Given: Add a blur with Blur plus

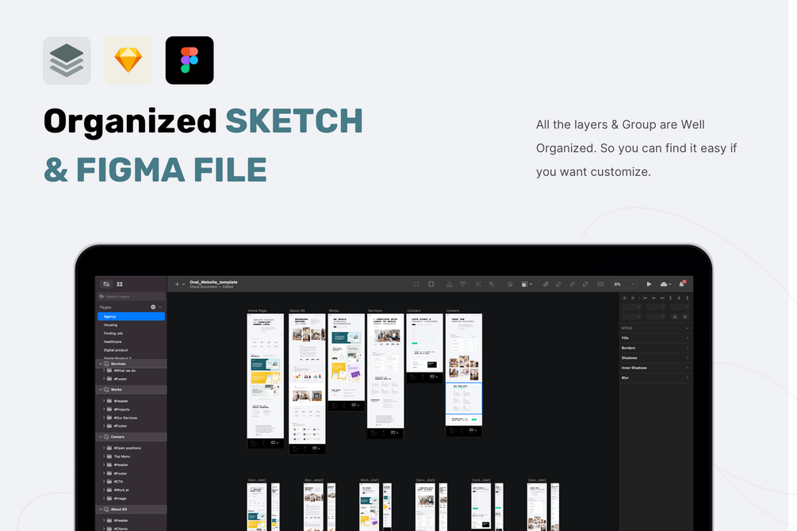Looking at the screenshot, I should 688,377.
